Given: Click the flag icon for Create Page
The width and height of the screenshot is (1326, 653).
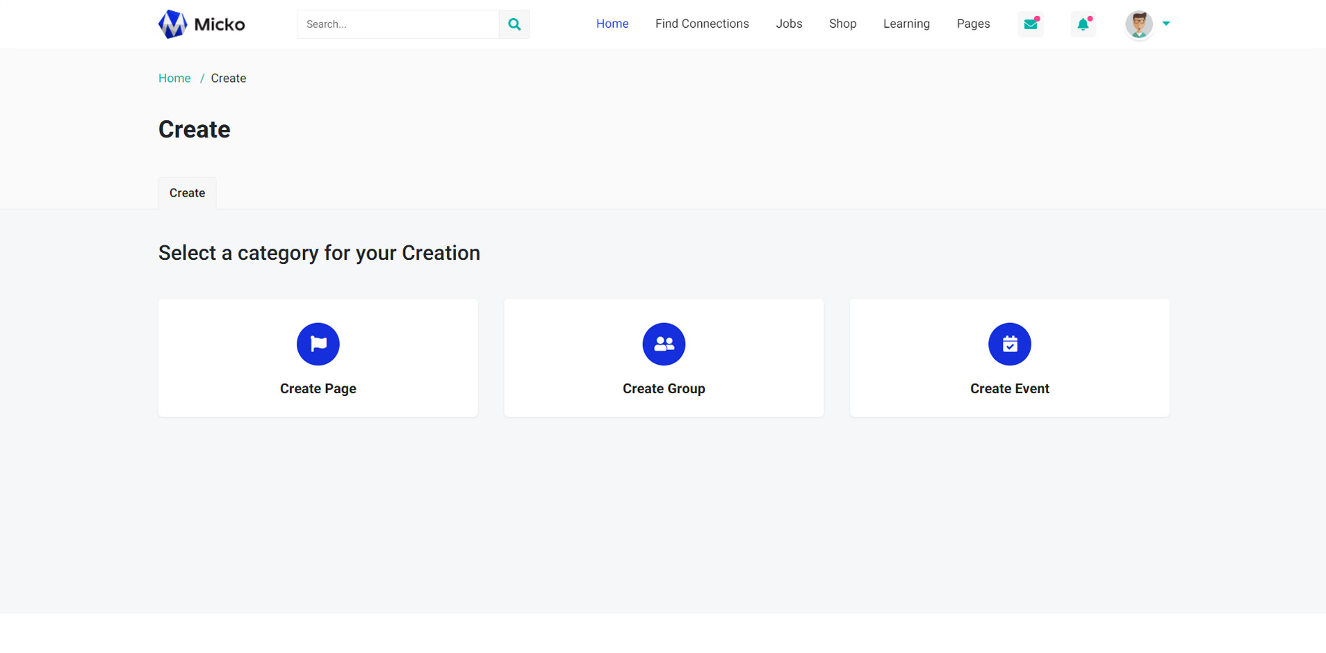Looking at the screenshot, I should tap(318, 344).
